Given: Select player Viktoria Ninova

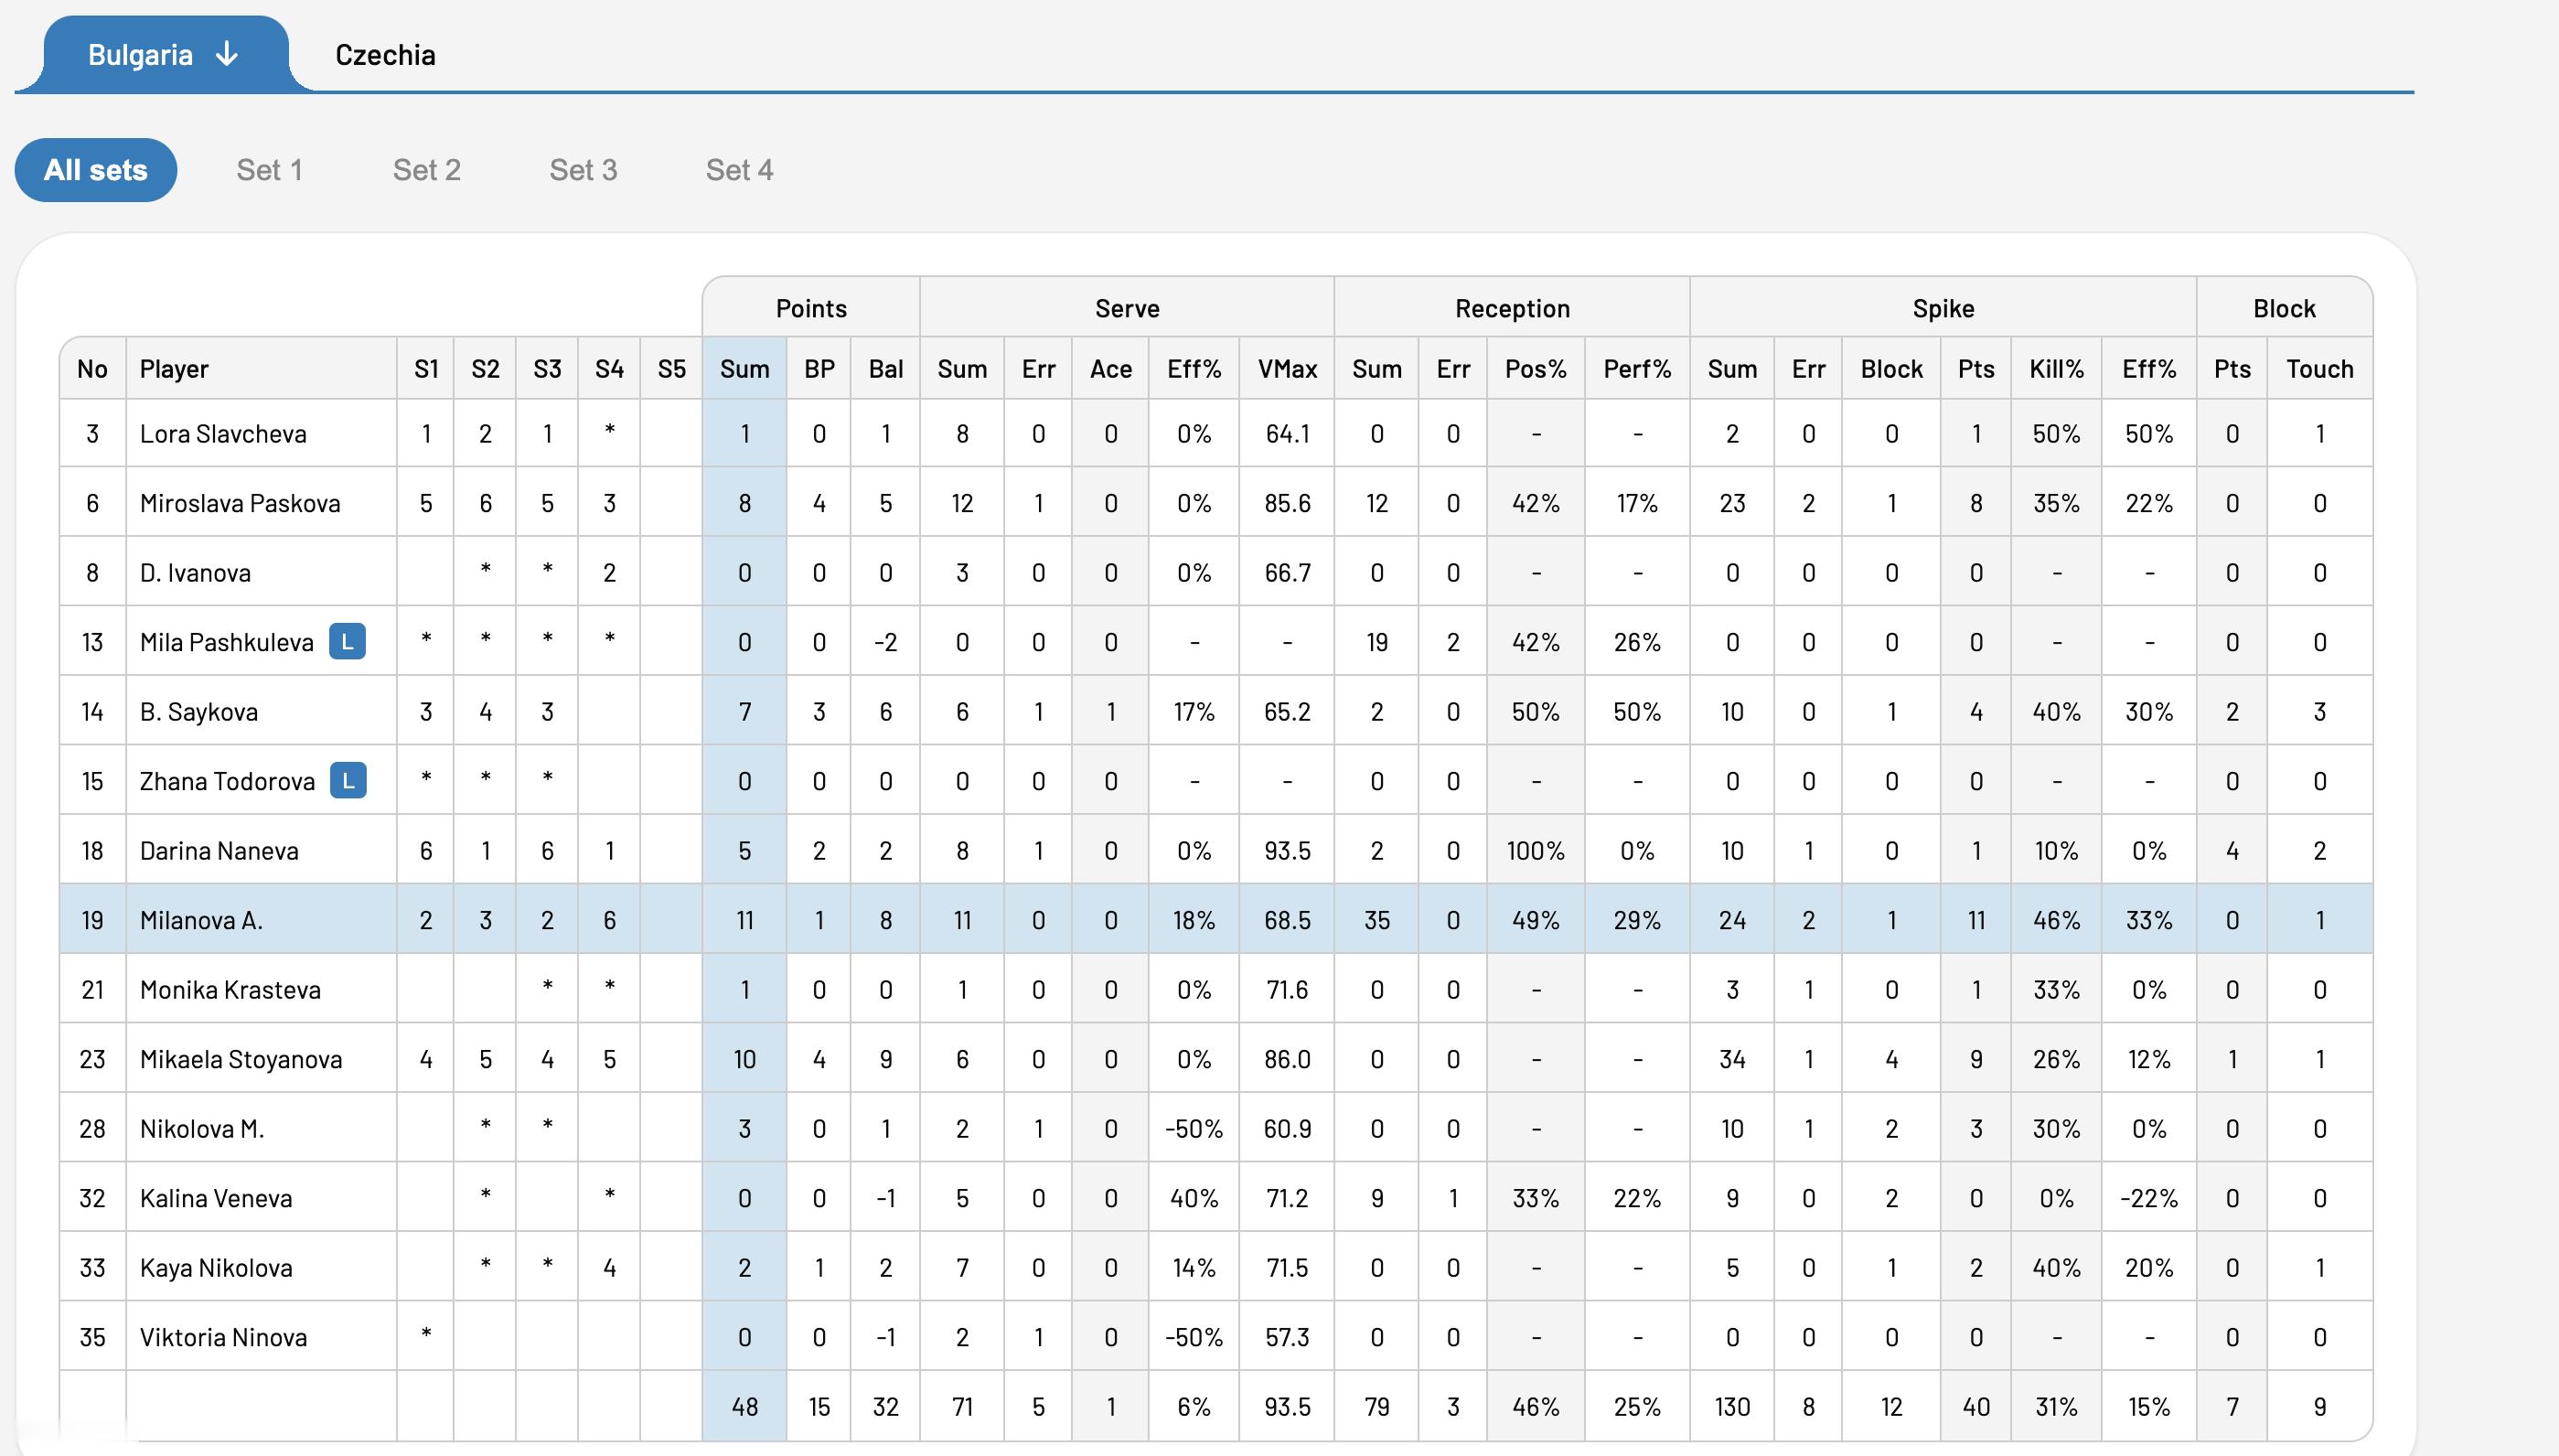Looking at the screenshot, I should (x=223, y=1337).
